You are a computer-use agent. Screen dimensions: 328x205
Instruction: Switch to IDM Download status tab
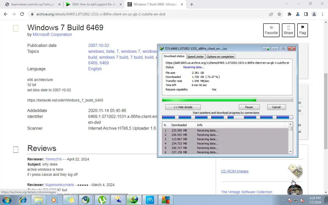(x=174, y=56)
